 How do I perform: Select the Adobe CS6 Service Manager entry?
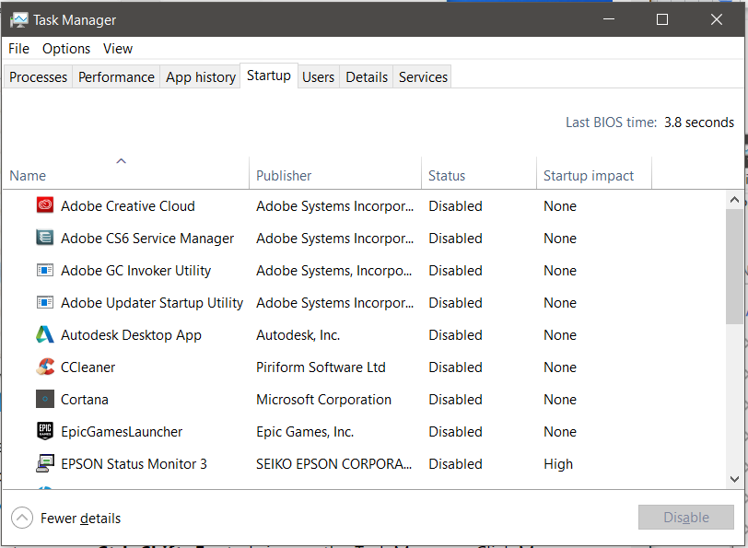(x=147, y=239)
